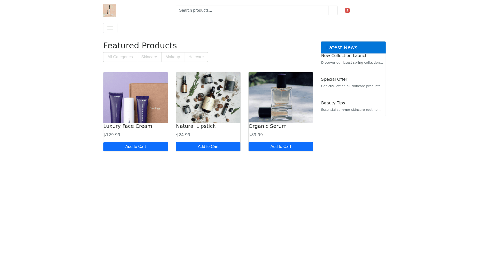Click the Latest News panel header
The image size is (489, 275).
click(x=353, y=48)
